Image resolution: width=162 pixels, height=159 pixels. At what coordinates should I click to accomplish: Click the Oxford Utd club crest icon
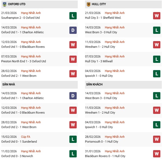pos(5,4)
